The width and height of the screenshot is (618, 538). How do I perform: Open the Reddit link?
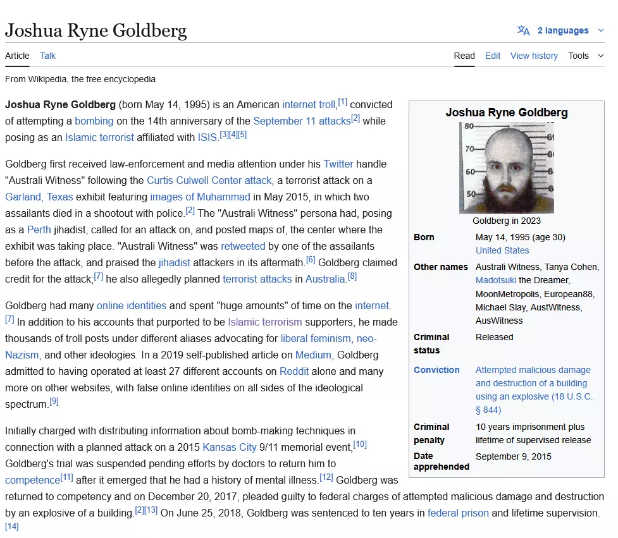coord(294,371)
